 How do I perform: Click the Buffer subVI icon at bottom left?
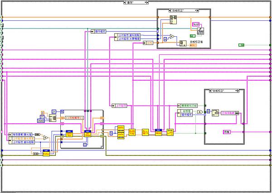point(46,153)
